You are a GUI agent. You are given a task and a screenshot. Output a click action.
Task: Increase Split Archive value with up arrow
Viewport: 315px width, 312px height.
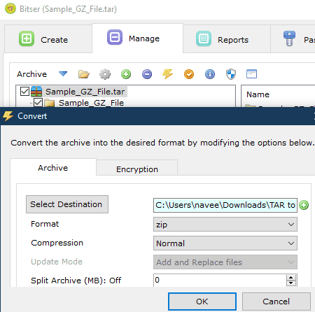pyautogui.click(x=290, y=278)
